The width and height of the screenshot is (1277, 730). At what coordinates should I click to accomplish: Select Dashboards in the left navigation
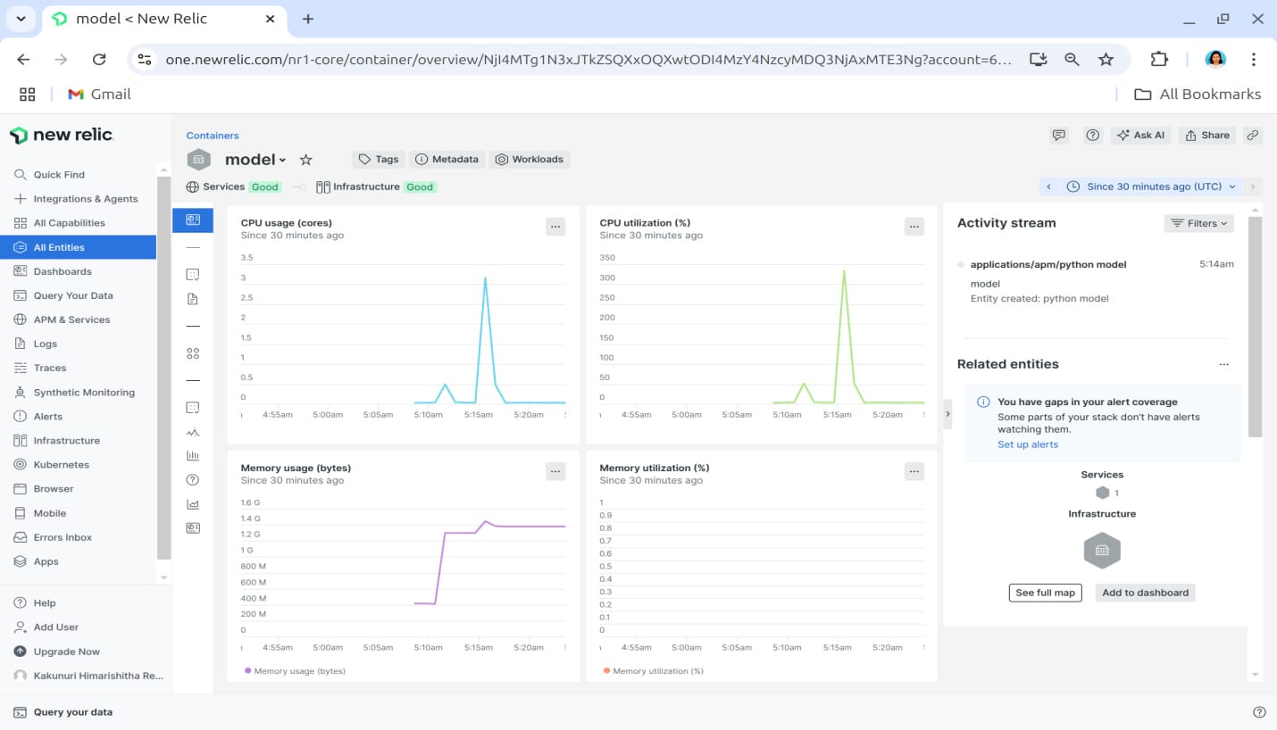63,271
